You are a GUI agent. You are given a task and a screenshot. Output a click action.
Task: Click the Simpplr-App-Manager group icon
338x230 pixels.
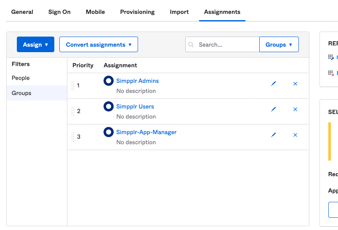tap(109, 132)
